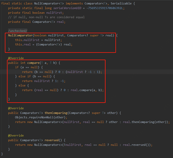This screenshot has height=158, width=173.
Task: Click the @Override above reversed method
Action: (16, 135)
